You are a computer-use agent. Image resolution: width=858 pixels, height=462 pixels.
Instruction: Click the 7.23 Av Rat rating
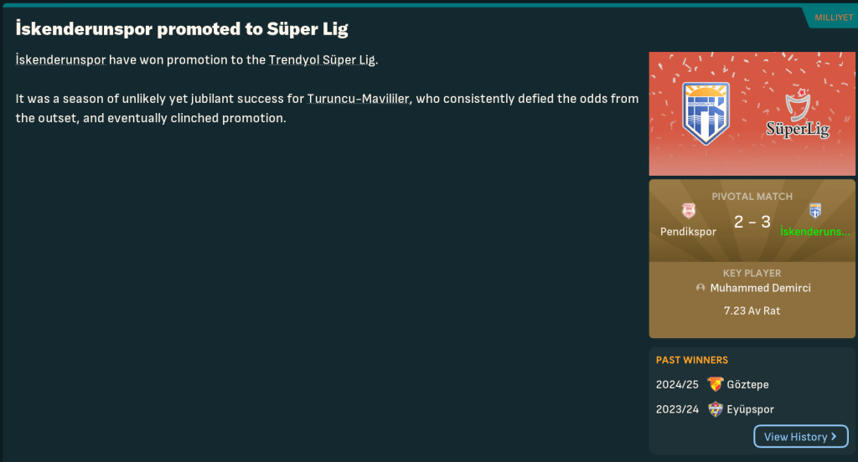click(752, 311)
